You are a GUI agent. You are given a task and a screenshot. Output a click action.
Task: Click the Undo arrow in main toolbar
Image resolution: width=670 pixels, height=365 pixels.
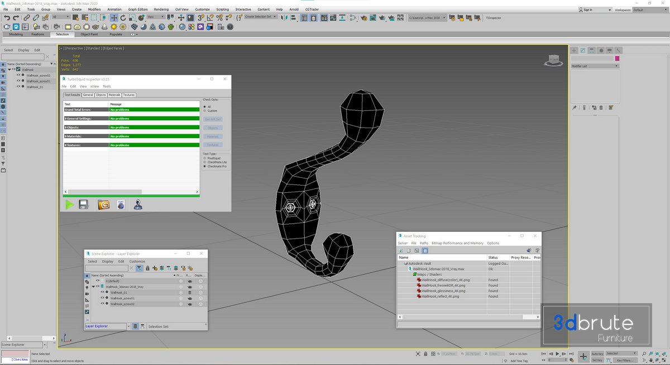6,18
